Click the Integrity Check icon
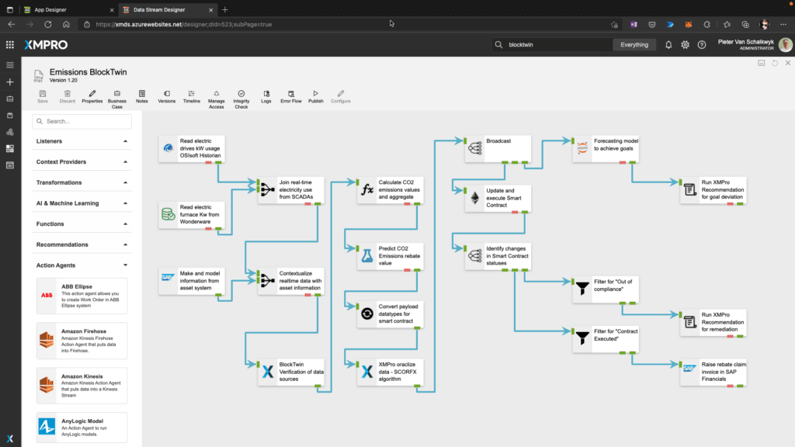 click(241, 97)
